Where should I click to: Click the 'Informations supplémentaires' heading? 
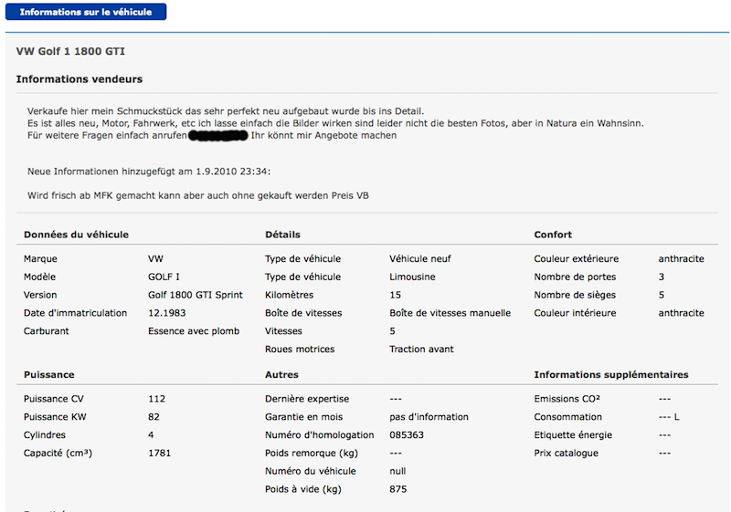click(611, 375)
